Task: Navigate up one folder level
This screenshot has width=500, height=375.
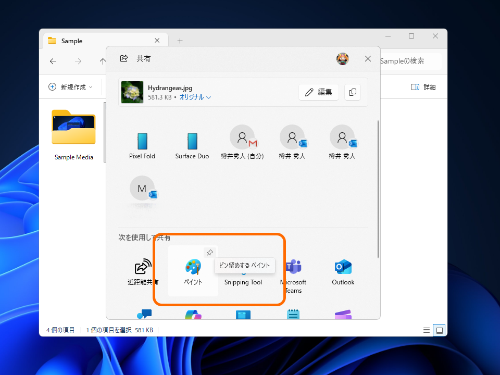Action: 103,61
